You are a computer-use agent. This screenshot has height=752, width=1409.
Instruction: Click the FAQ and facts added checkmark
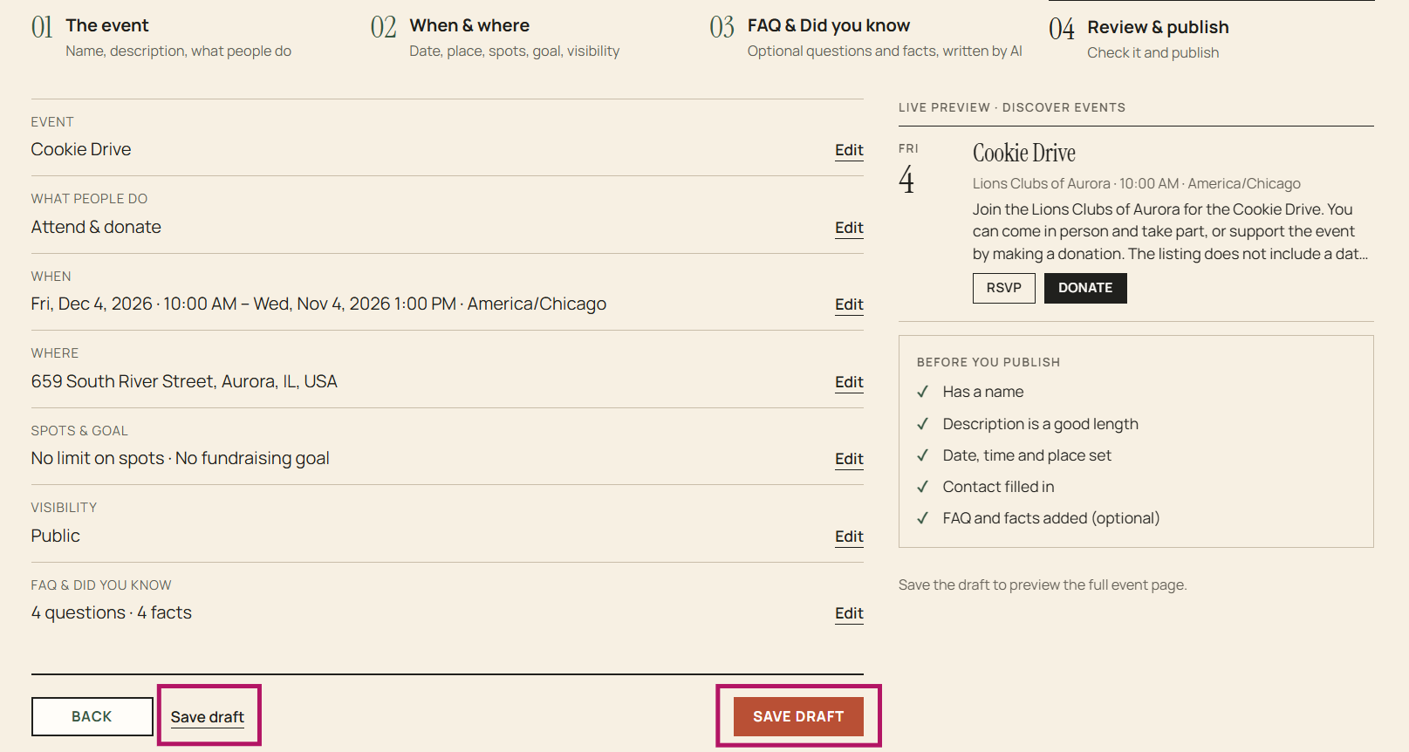922,518
